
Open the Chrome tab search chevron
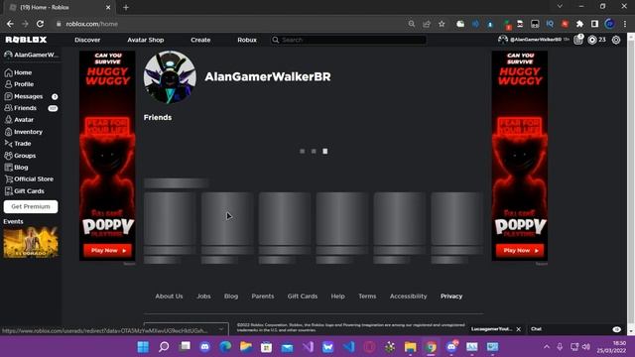[x=560, y=6]
